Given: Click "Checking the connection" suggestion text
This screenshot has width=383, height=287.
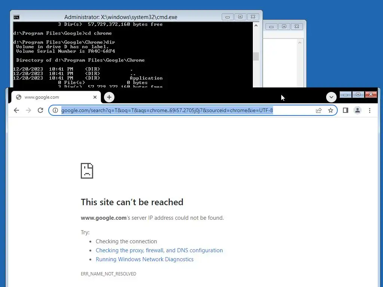Looking at the screenshot, I should [126, 241].
